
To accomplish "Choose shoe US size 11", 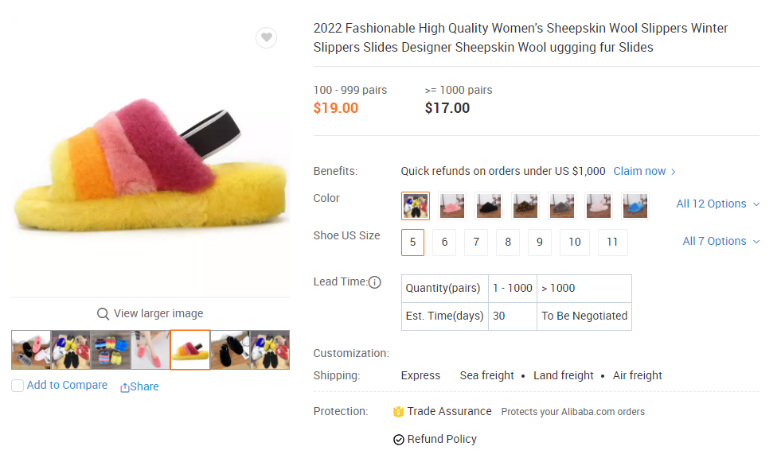I will (x=613, y=243).
